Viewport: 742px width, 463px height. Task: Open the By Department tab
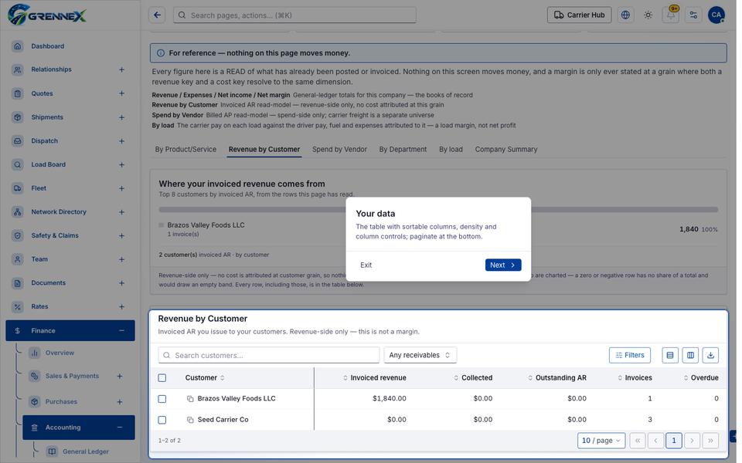coord(403,149)
